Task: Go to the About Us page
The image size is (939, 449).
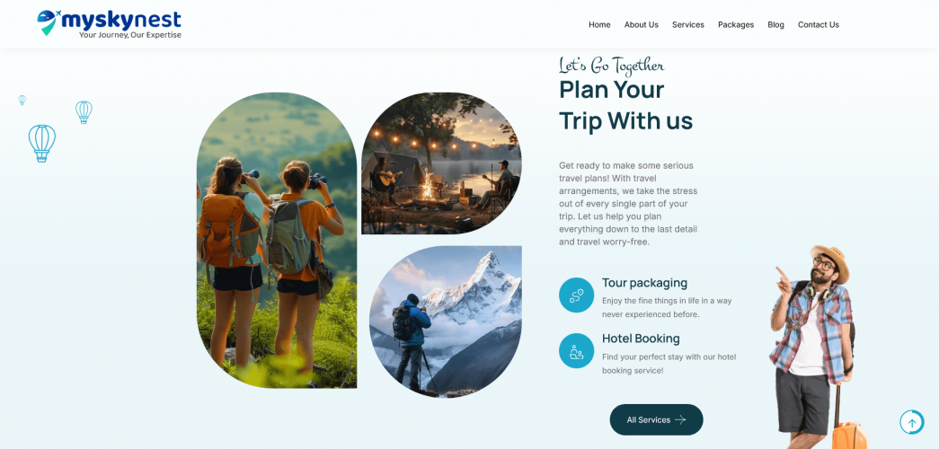Action: [642, 24]
